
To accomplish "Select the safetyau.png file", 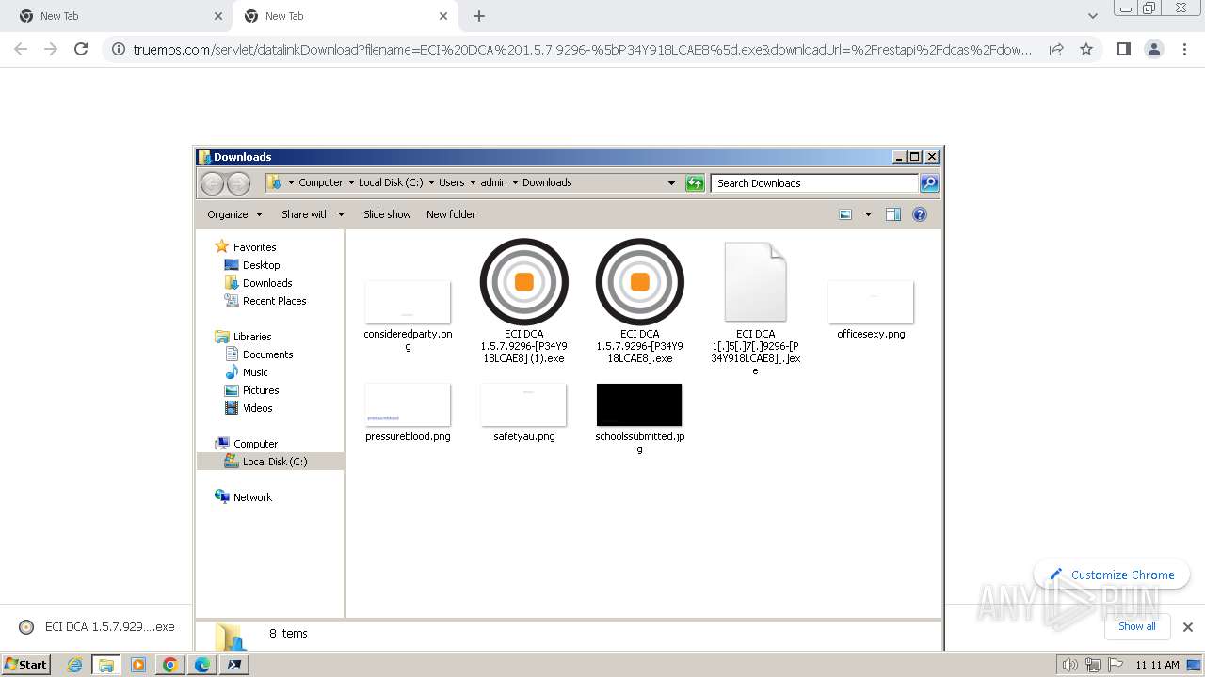I will tap(523, 412).
